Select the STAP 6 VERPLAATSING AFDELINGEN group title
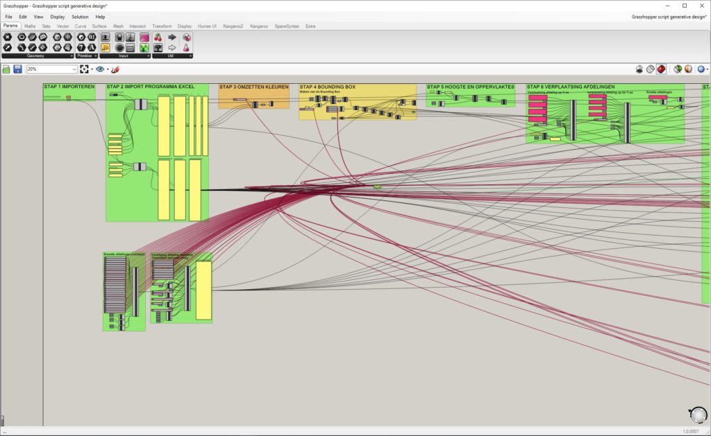 [x=571, y=87]
